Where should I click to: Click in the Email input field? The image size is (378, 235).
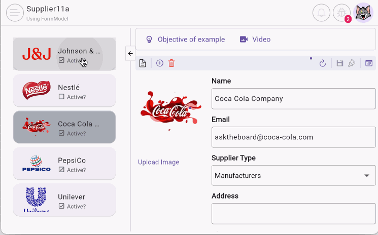point(293,137)
